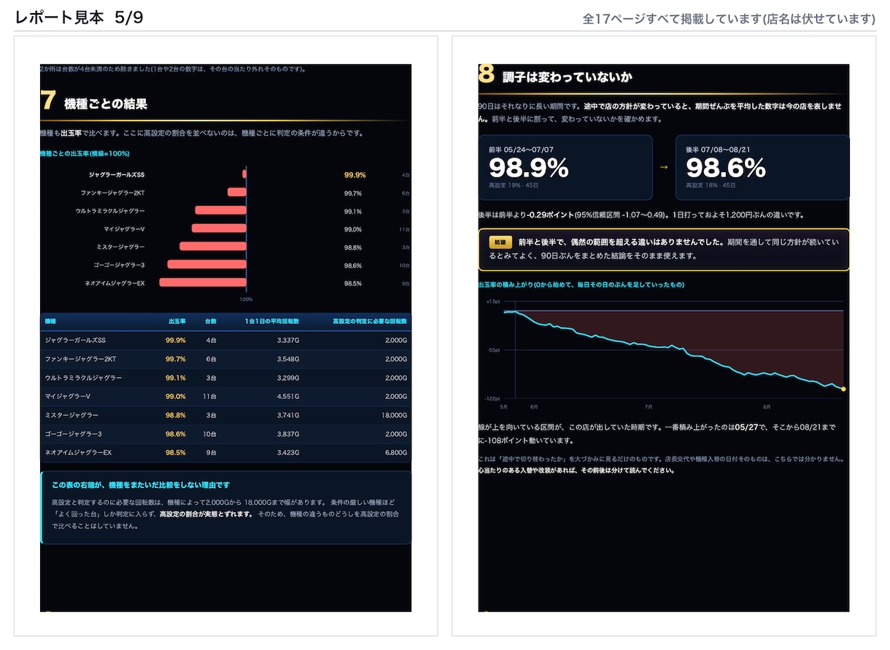This screenshot has width=890, height=650.
Task: Click the '1台1日の平均回転数' column header
Action: [x=272, y=321]
